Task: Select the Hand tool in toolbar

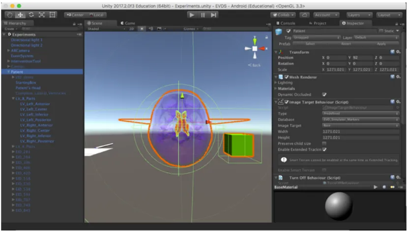Action: pyautogui.click(x=9, y=15)
